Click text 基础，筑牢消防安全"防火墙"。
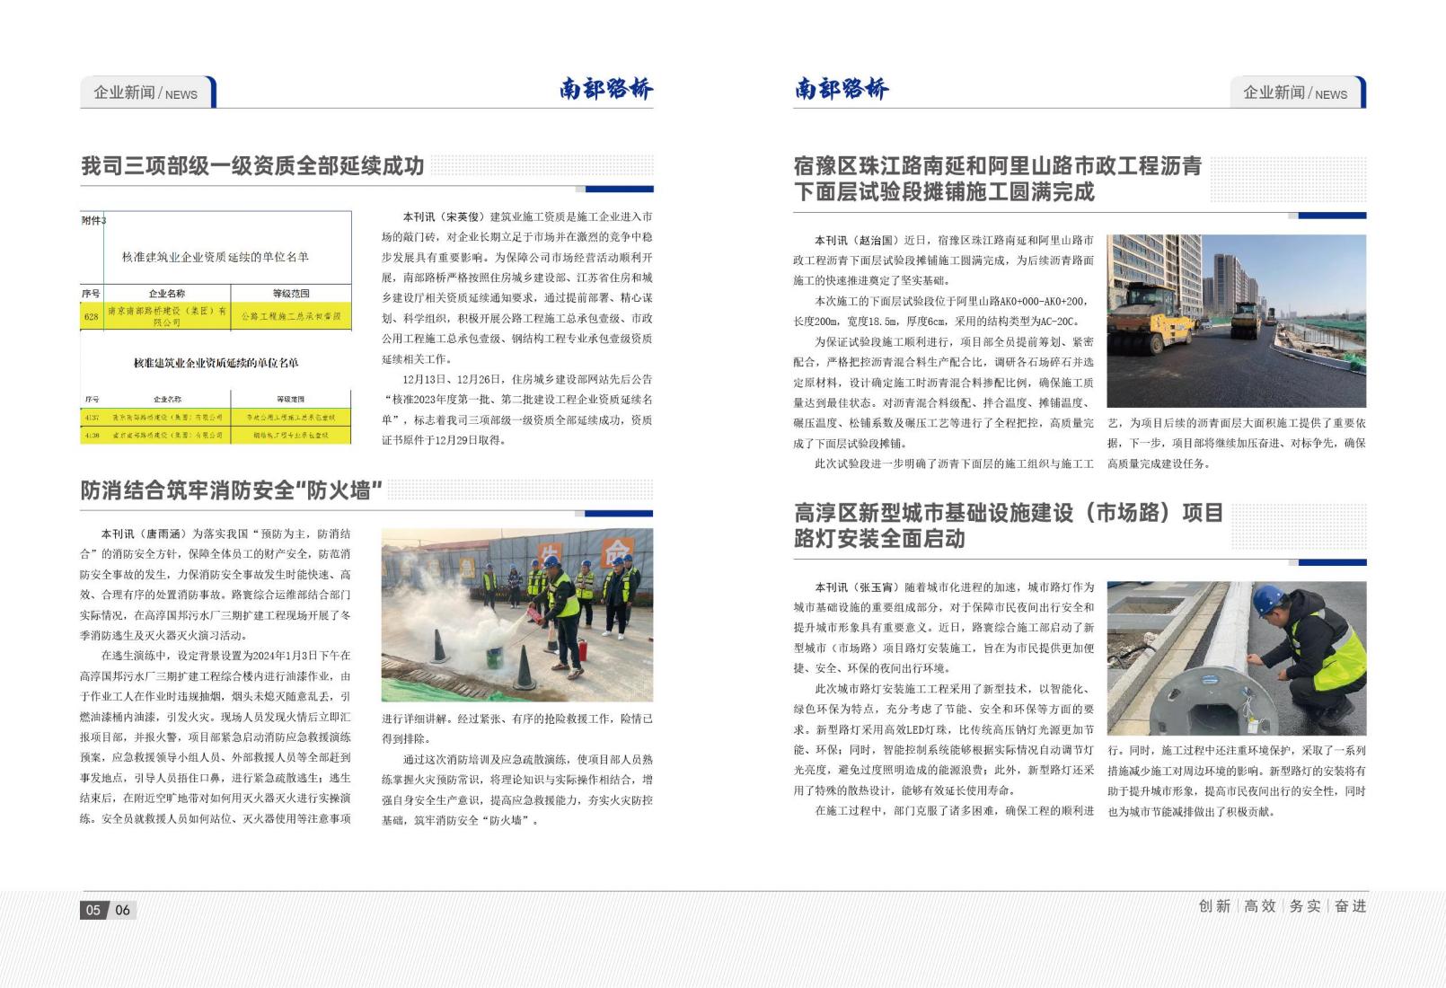 click(460, 821)
